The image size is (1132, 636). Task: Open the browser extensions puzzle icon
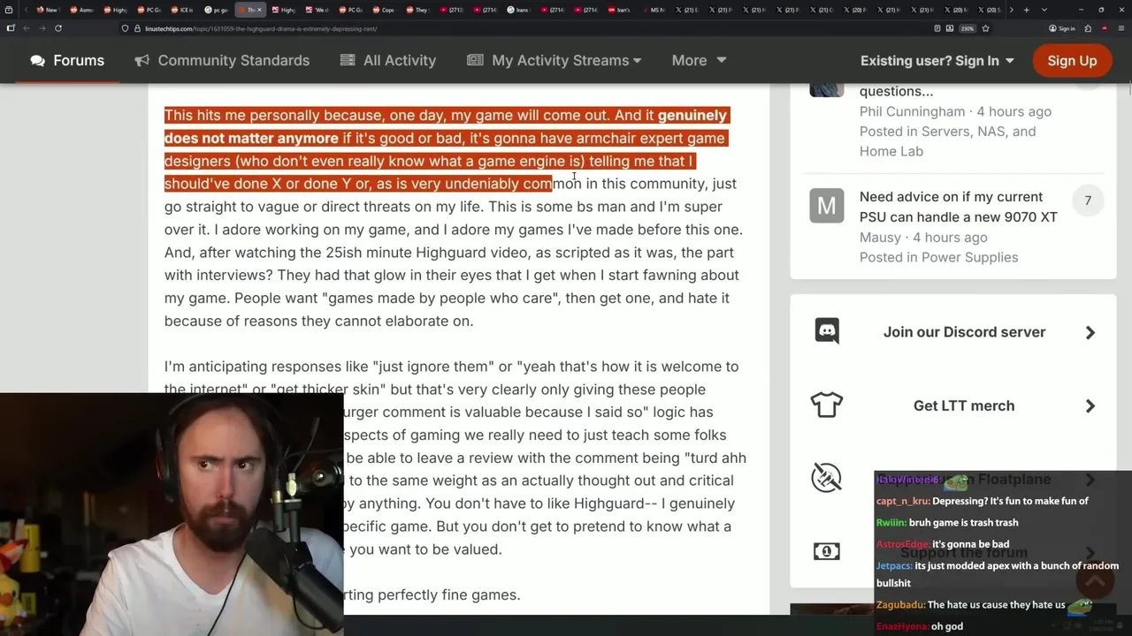1088,28
